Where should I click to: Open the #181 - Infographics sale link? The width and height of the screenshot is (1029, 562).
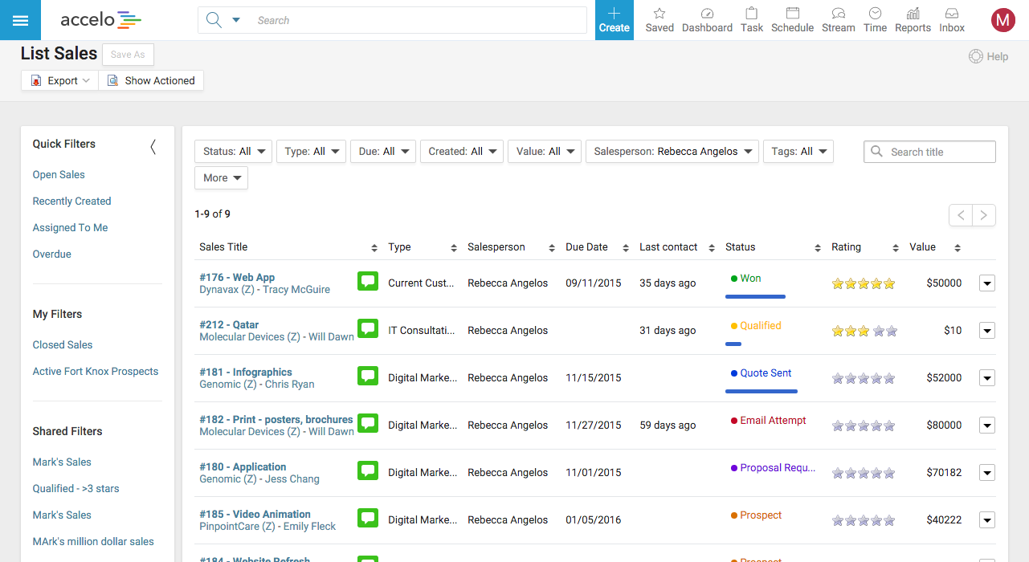[x=246, y=372]
